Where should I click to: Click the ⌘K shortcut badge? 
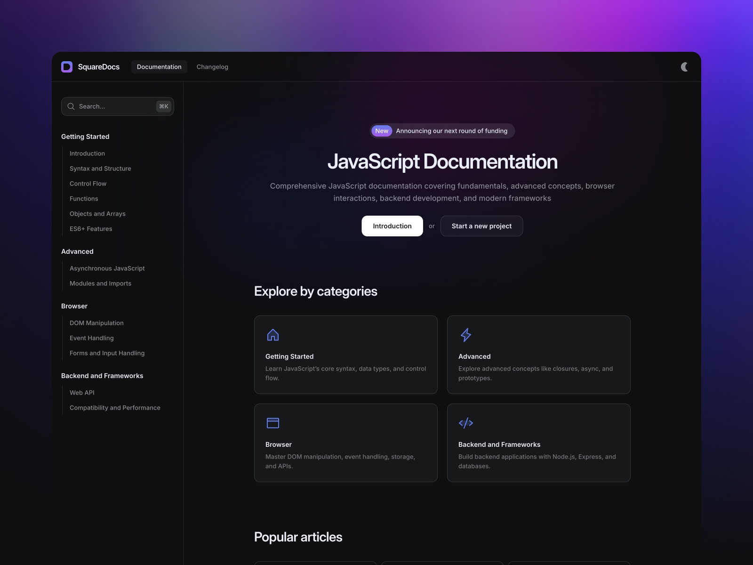pyautogui.click(x=163, y=106)
